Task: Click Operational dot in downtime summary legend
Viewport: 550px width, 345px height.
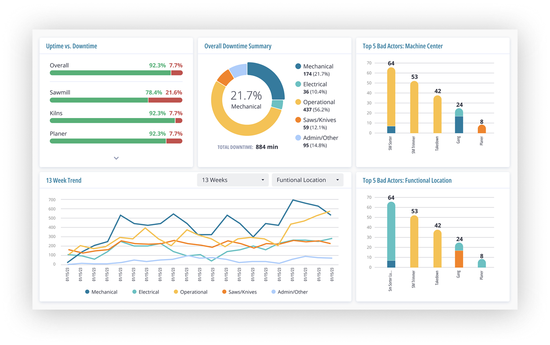Action: (298, 102)
